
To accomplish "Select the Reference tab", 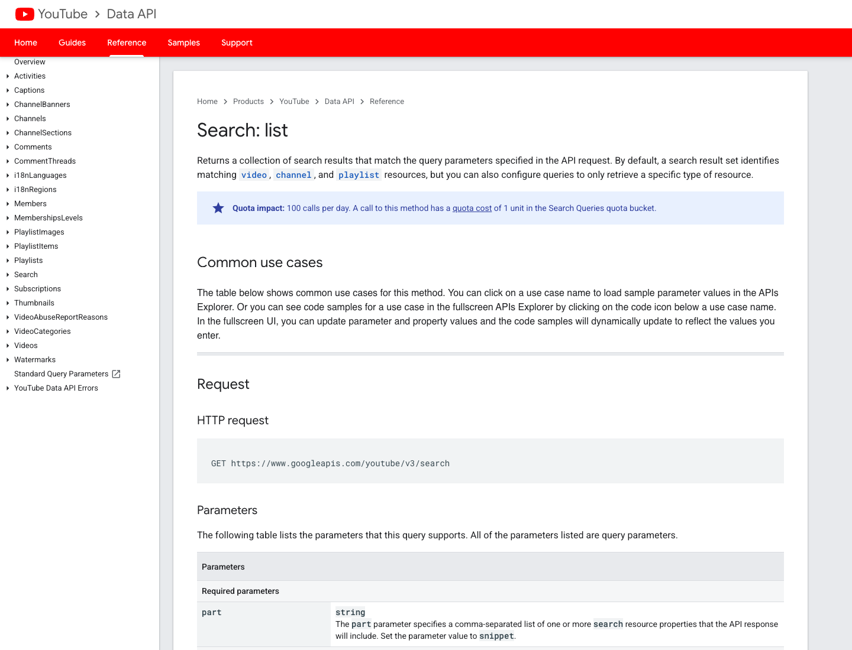I will 127,43.
